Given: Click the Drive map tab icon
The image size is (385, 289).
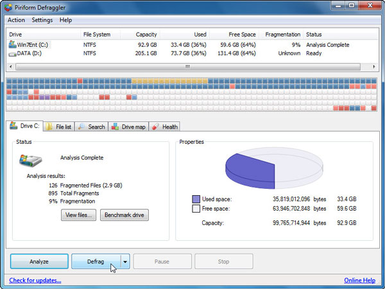Looking at the screenshot, I should point(114,127).
